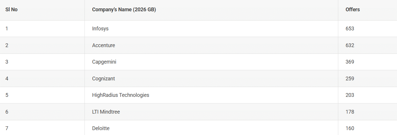Click on the Capgemini table entry

tap(104, 62)
